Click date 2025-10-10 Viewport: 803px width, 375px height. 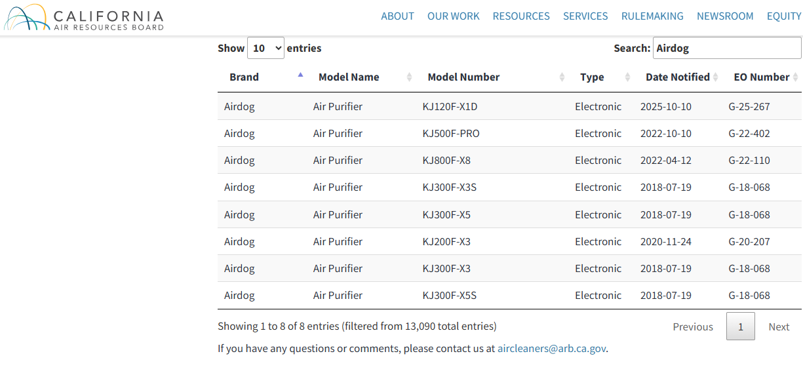(666, 106)
